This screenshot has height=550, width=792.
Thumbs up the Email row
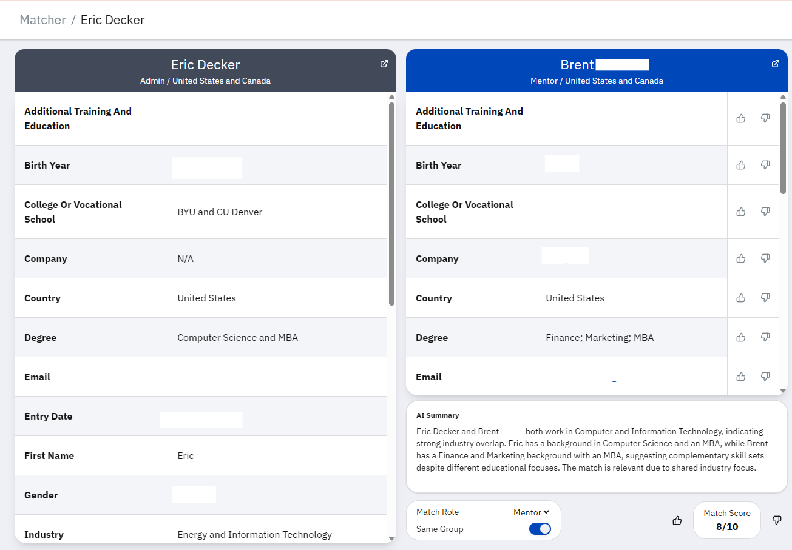[x=740, y=377]
